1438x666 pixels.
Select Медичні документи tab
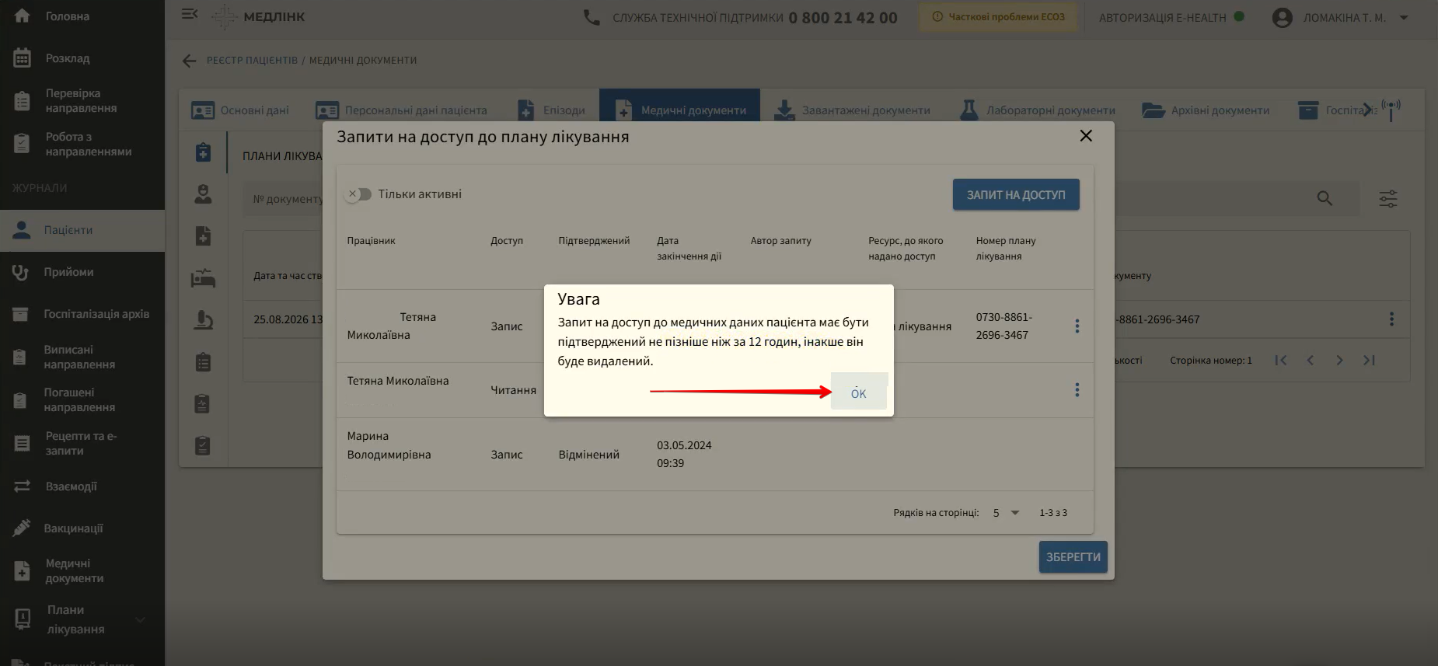[x=679, y=110]
